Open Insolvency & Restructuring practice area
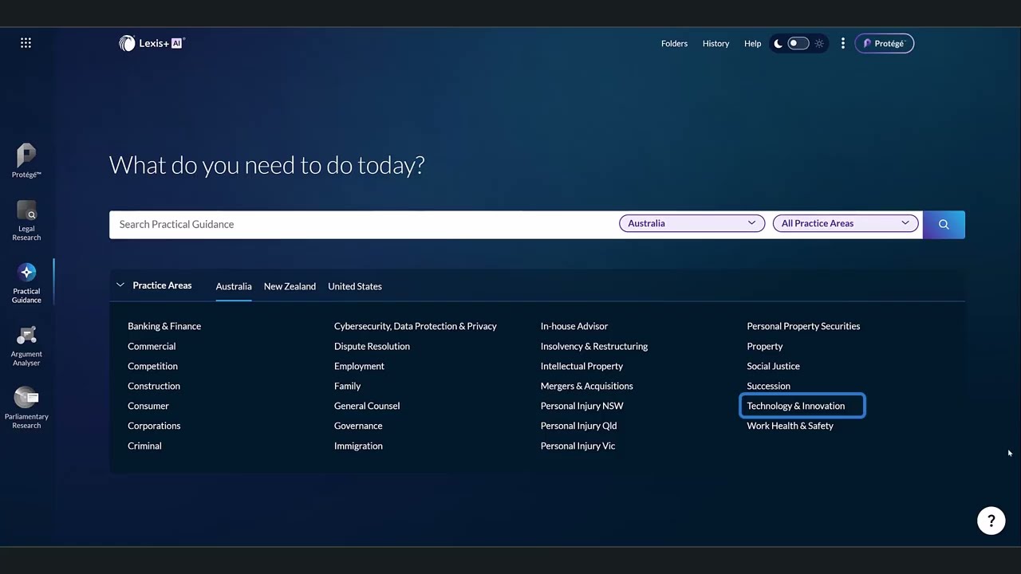This screenshot has width=1021, height=574. coord(594,346)
